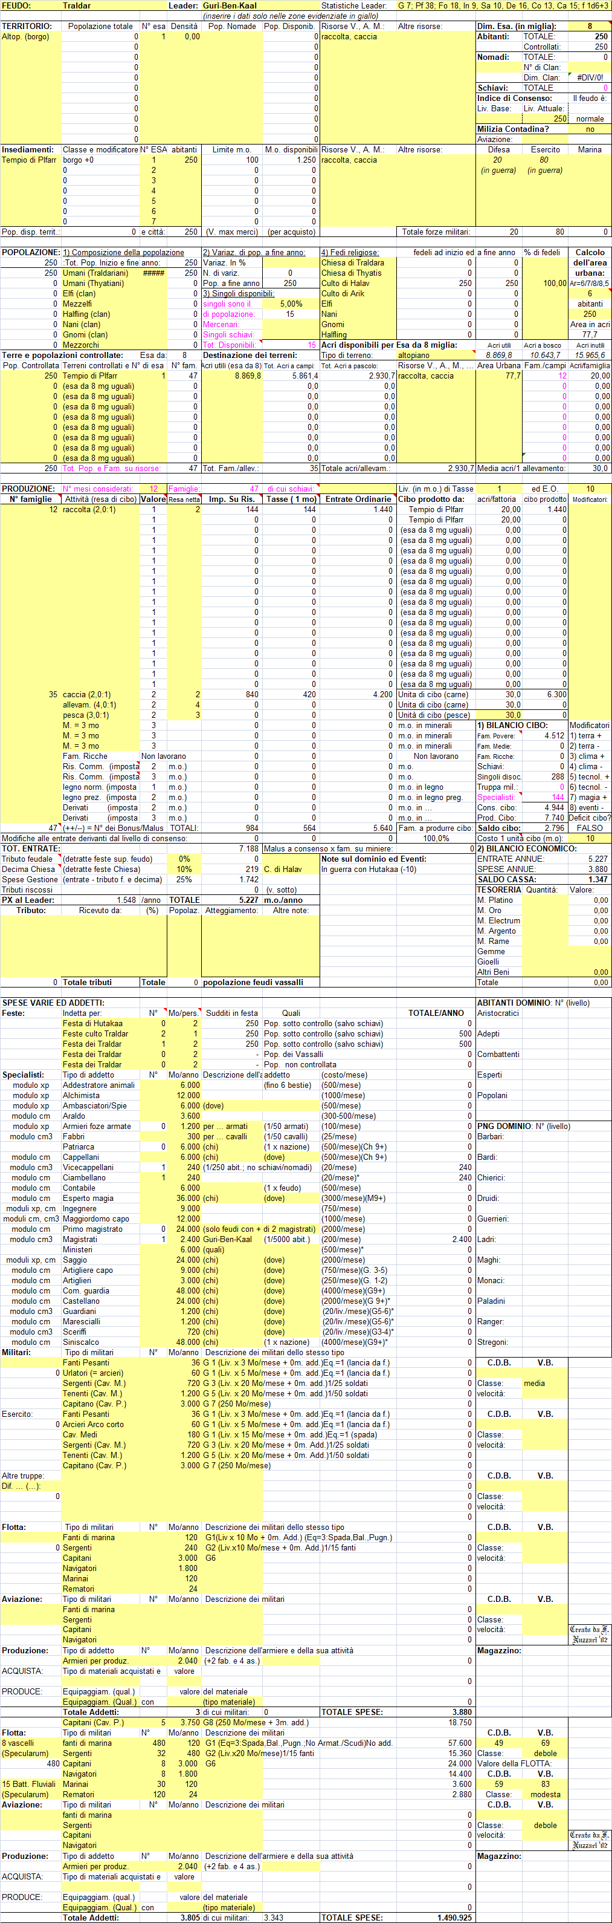
Task: Select the 'Fam. Ricche' row label
Action: (85, 757)
